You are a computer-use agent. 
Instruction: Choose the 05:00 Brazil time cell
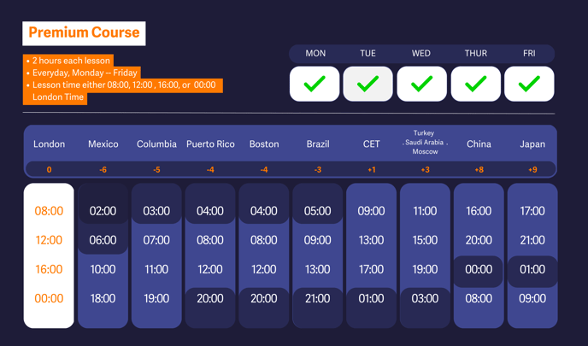coord(317,211)
